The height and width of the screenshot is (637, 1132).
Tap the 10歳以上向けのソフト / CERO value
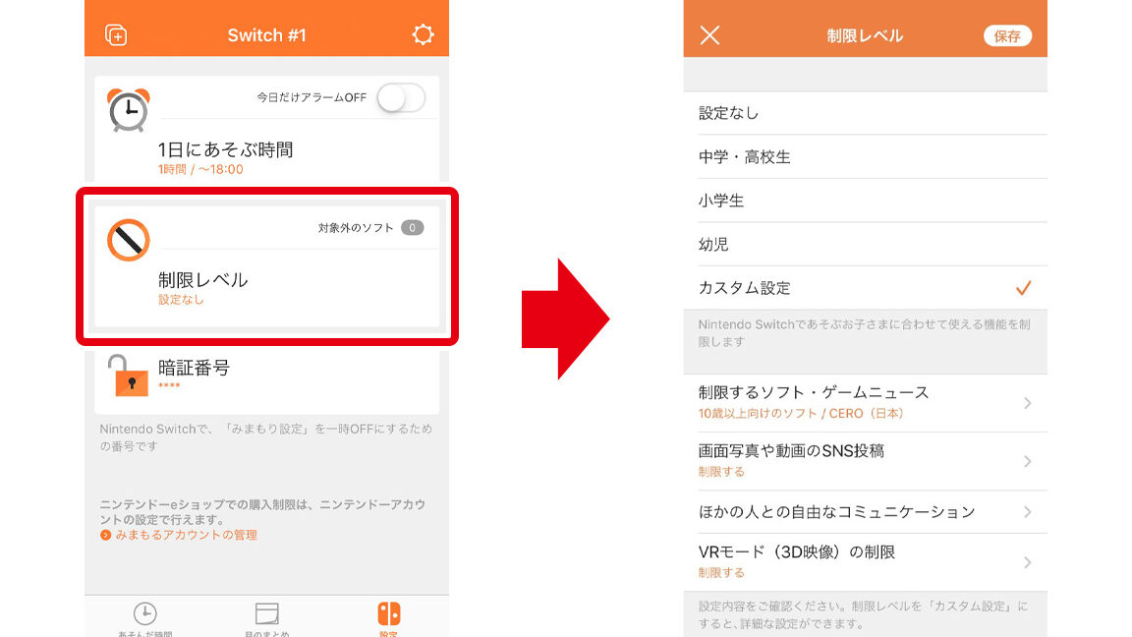801,414
